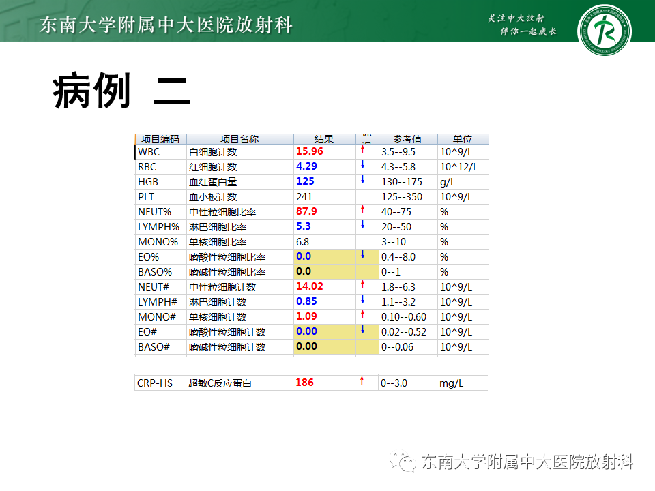This screenshot has height=491, width=655.
Task: Select the MONO% code cell
Action: click(x=161, y=242)
